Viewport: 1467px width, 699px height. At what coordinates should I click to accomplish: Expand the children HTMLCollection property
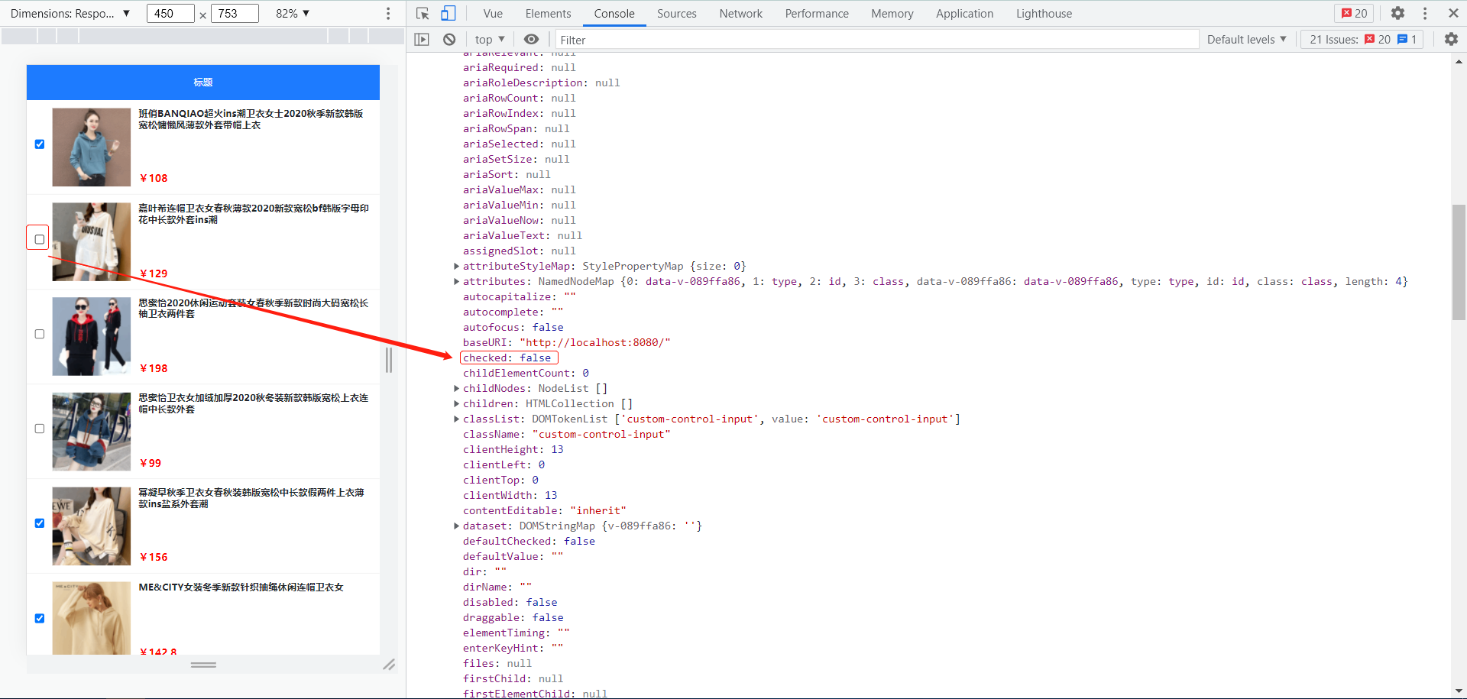click(456, 403)
